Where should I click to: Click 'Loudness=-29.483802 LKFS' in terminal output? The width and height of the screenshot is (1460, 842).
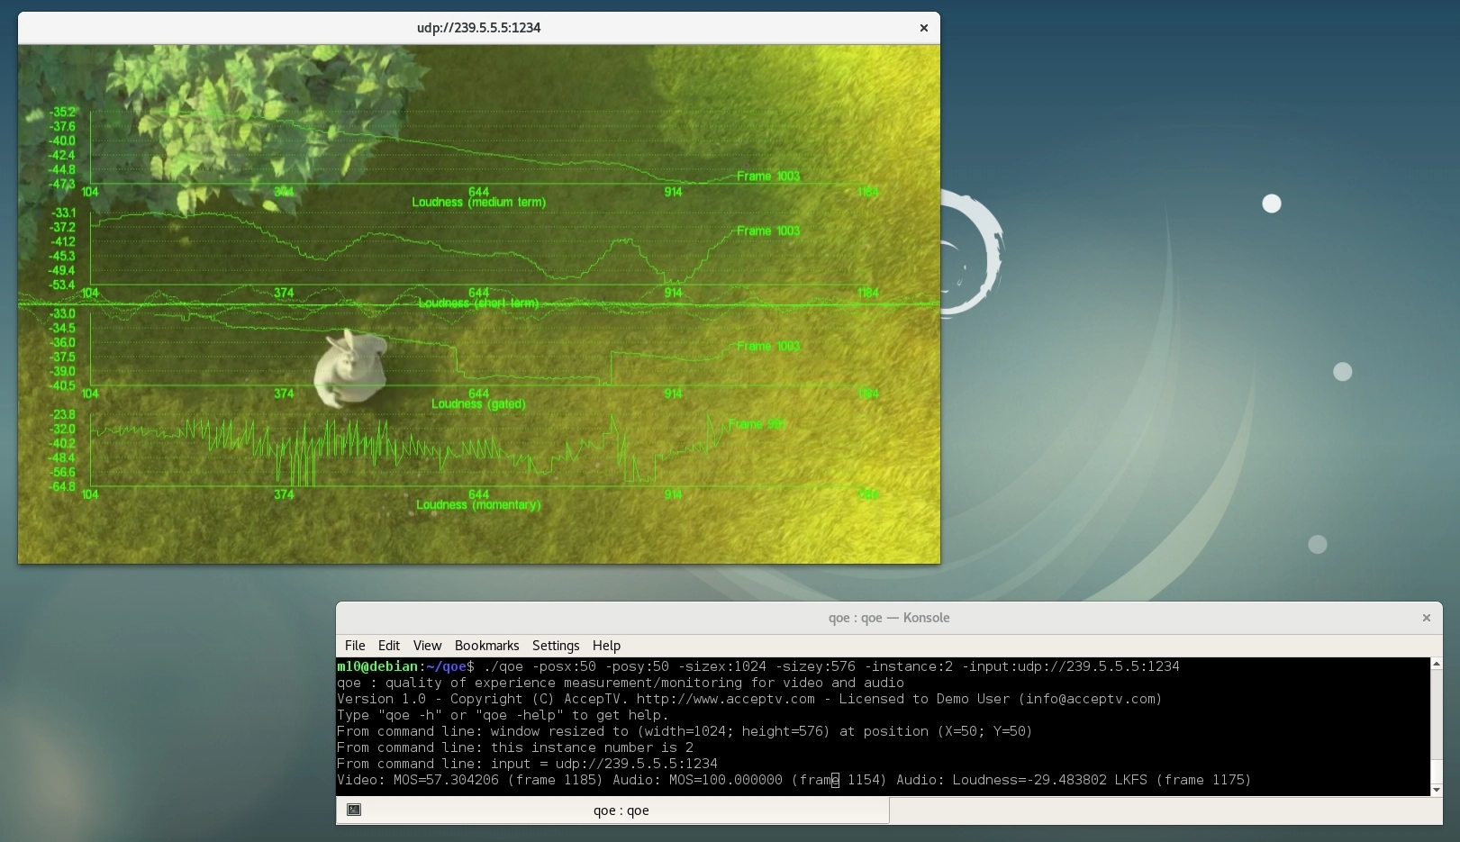[x=1049, y=781]
